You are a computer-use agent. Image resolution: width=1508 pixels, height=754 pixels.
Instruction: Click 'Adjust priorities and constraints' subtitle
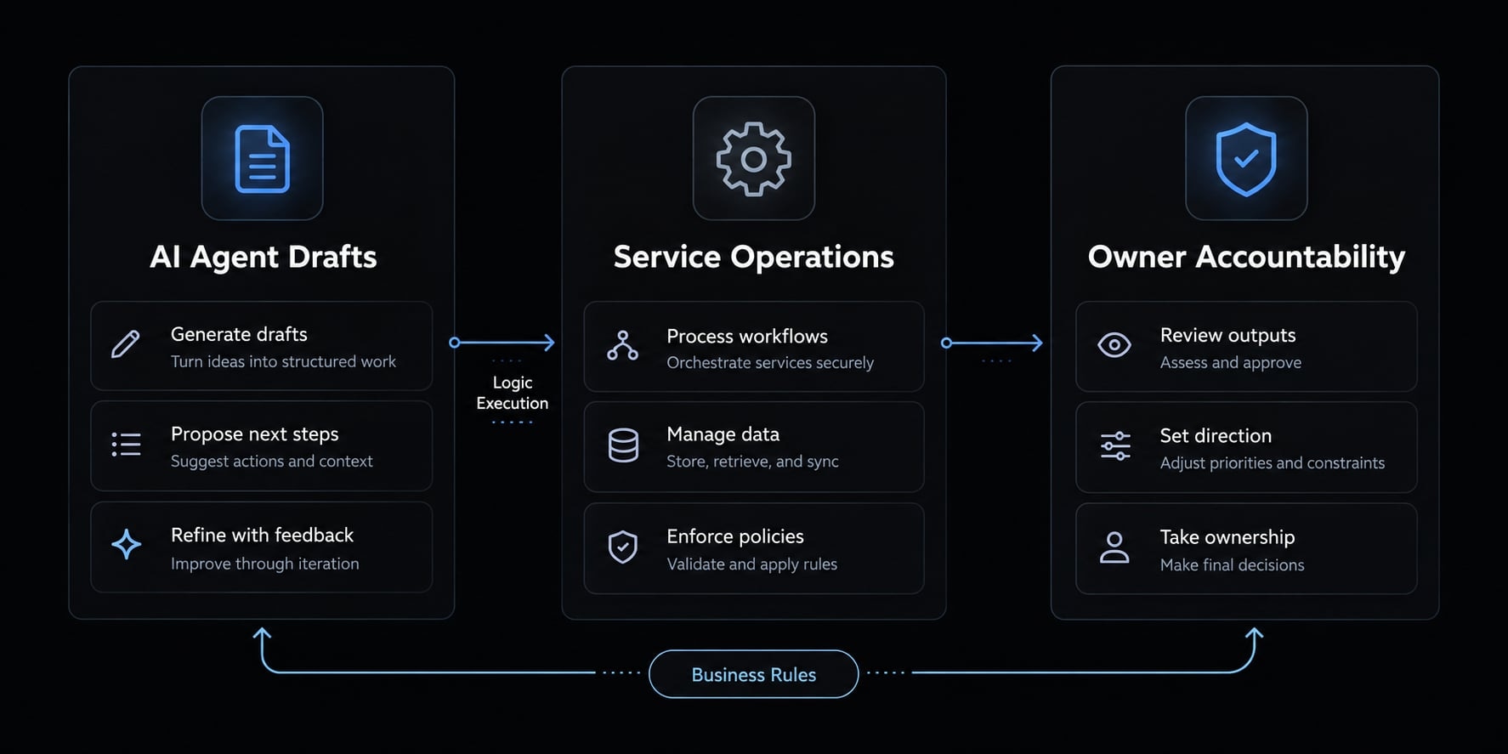click(x=1272, y=463)
